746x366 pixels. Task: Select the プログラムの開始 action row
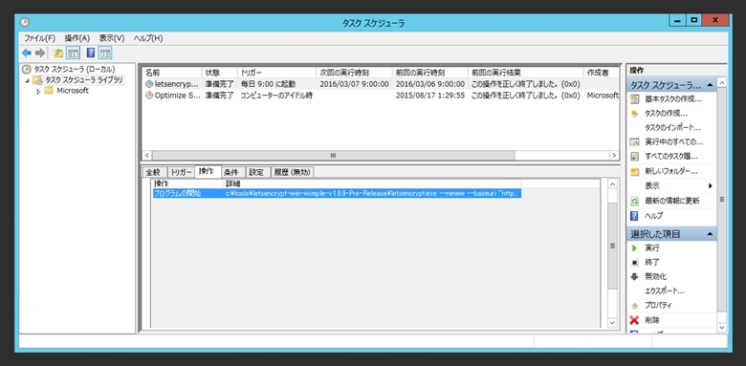[x=337, y=193]
